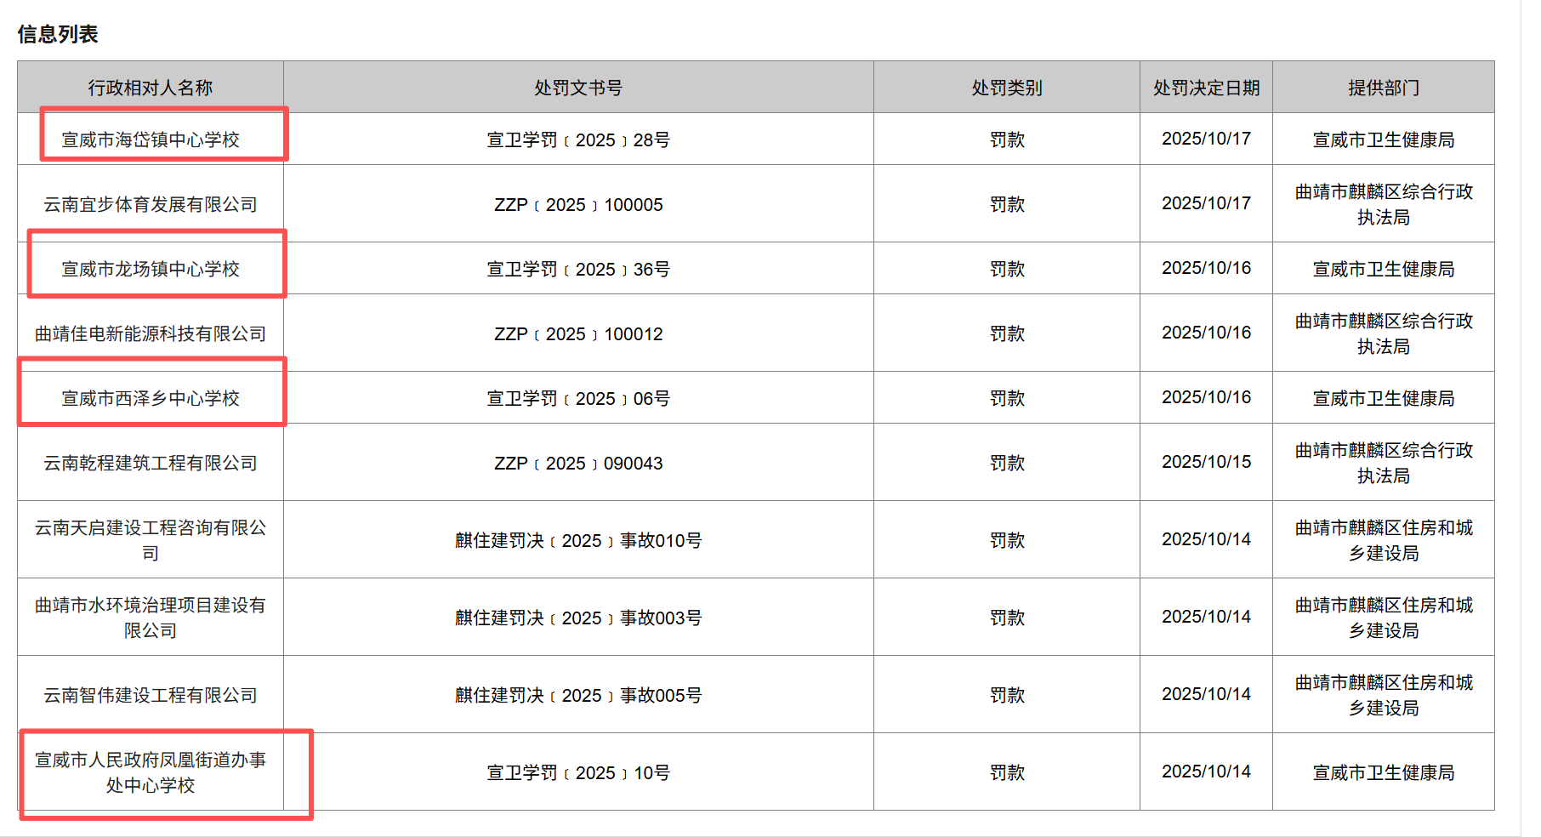This screenshot has height=837, width=1541.
Task: Select 宣威市龙场镇中心学校 in the list
Action: 151,269
